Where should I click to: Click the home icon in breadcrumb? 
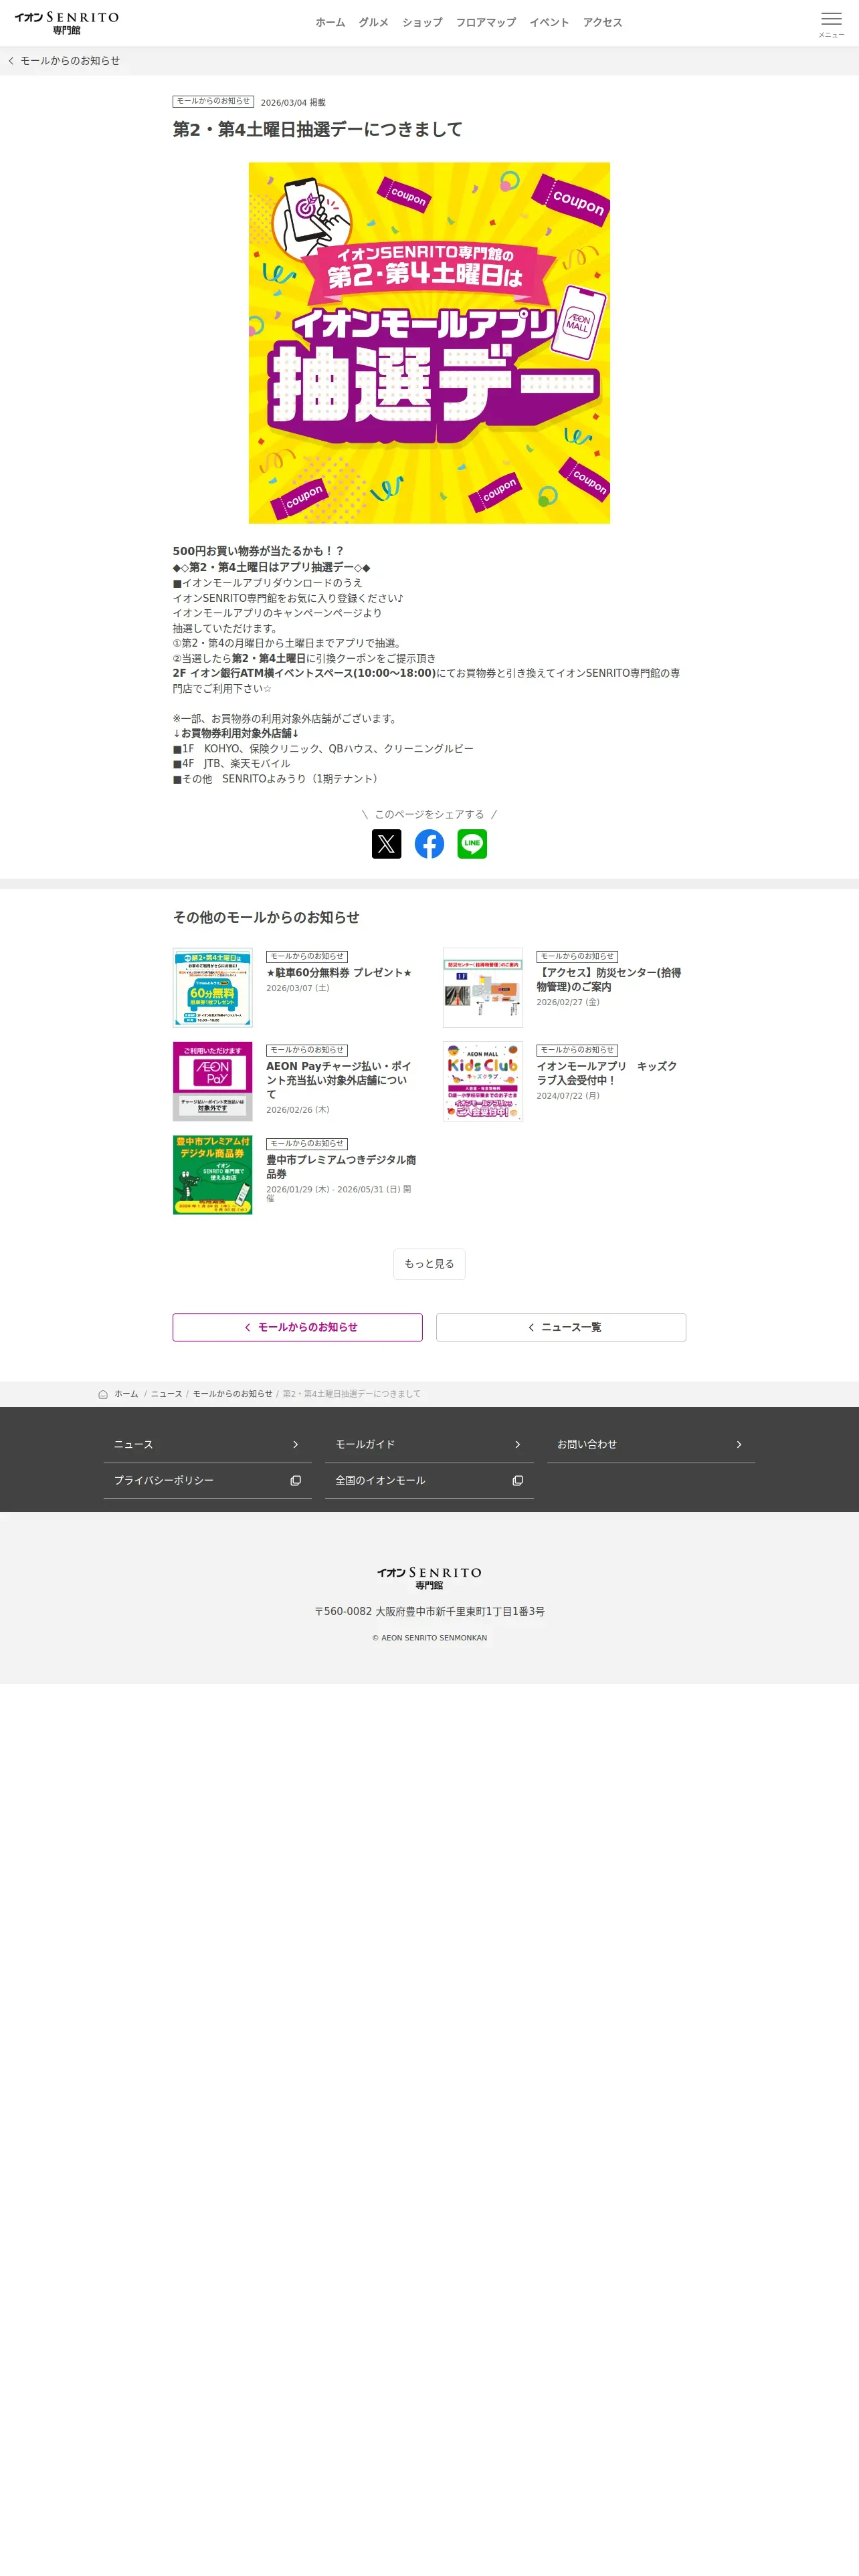tap(103, 1394)
